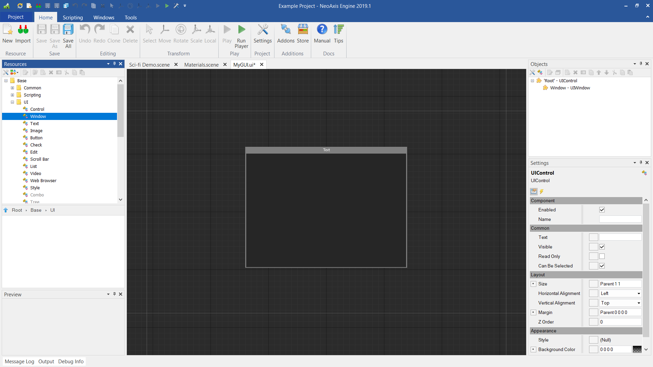Click the Settings project button
Image resolution: width=653 pixels, height=367 pixels.
click(x=263, y=34)
